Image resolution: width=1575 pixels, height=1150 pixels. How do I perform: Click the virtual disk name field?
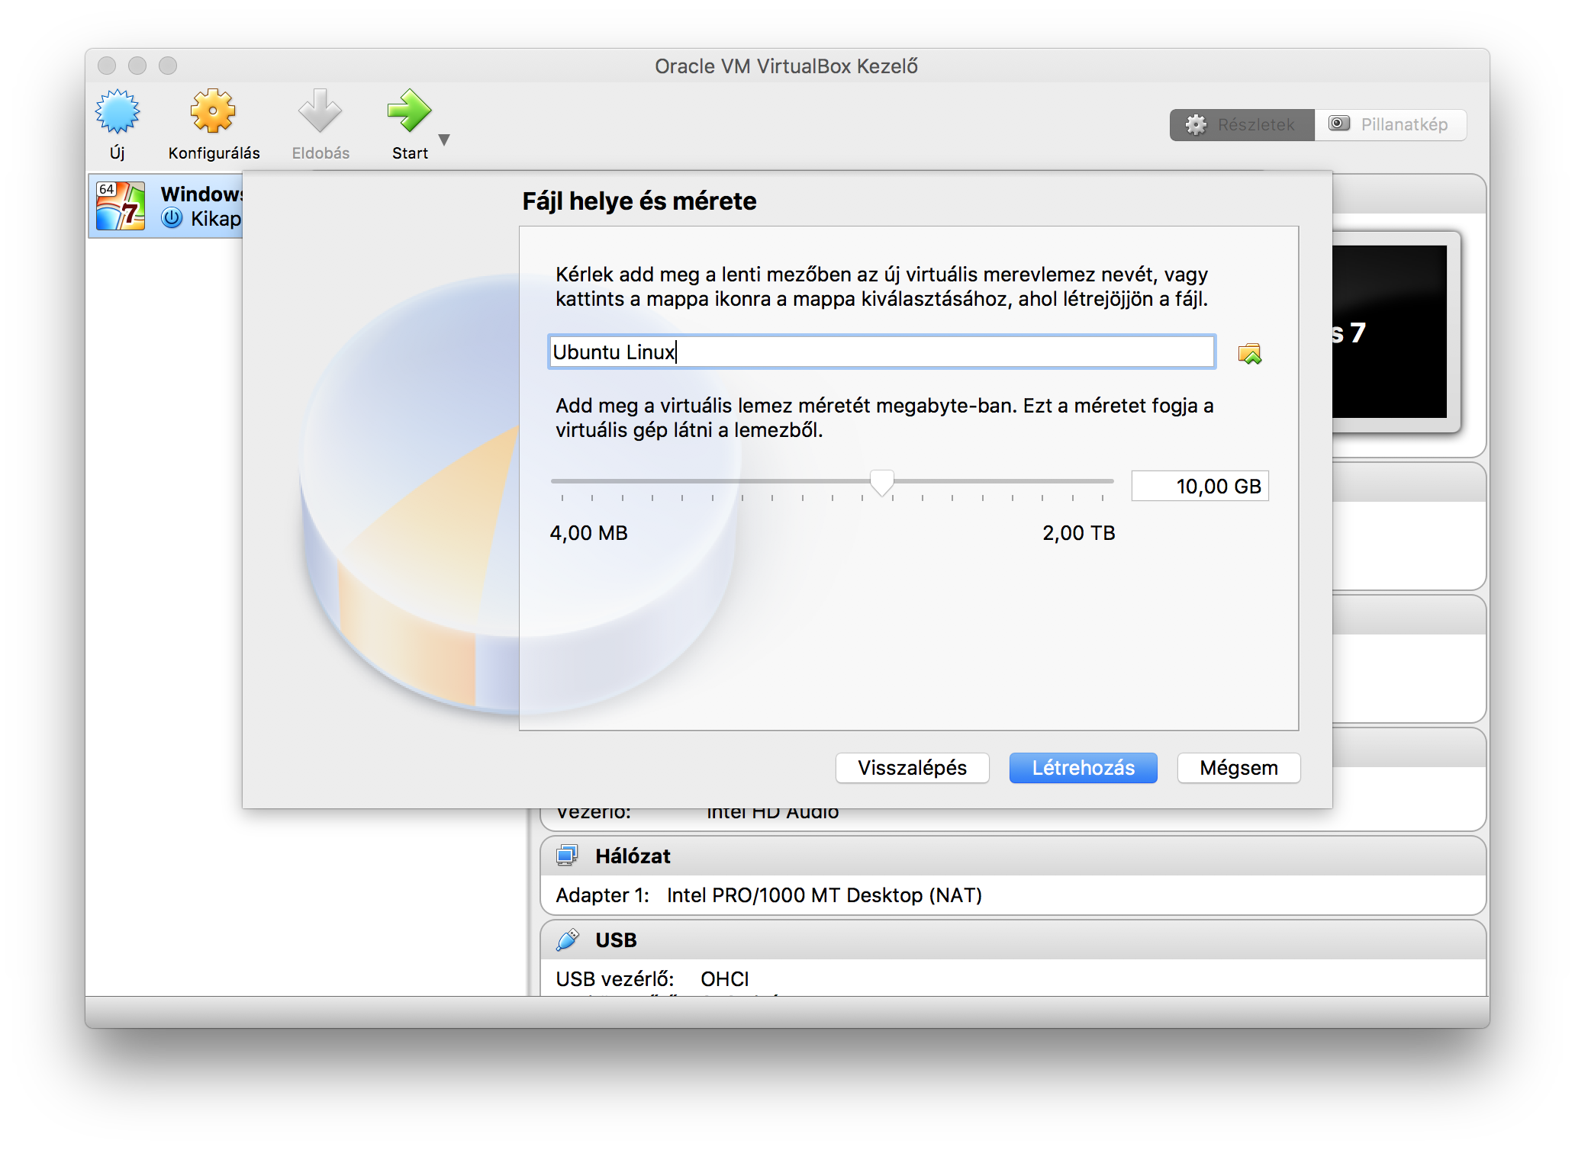881,352
